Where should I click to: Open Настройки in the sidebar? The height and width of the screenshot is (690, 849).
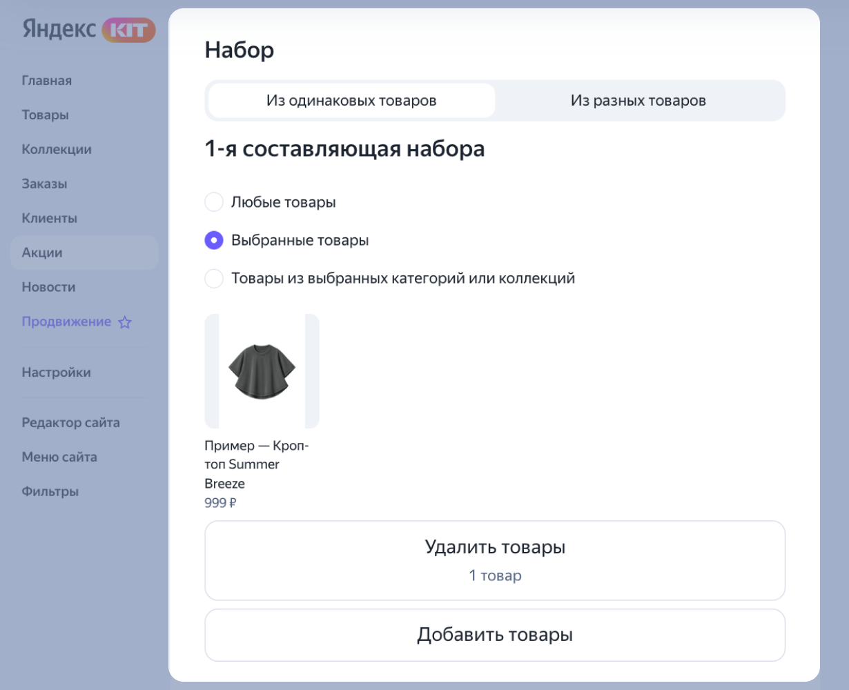point(57,373)
